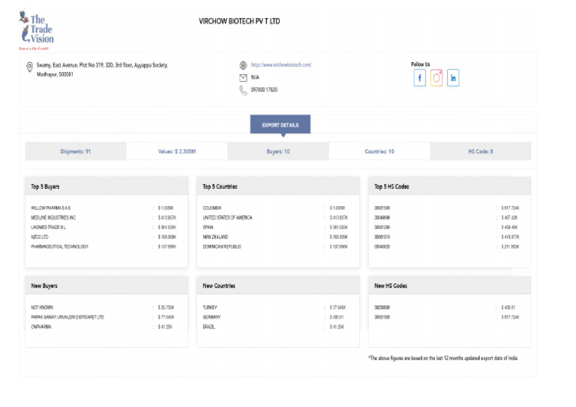The height and width of the screenshot is (407, 576).
Task: Click the phone number 097000 17820
Action: [x=264, y=90]
